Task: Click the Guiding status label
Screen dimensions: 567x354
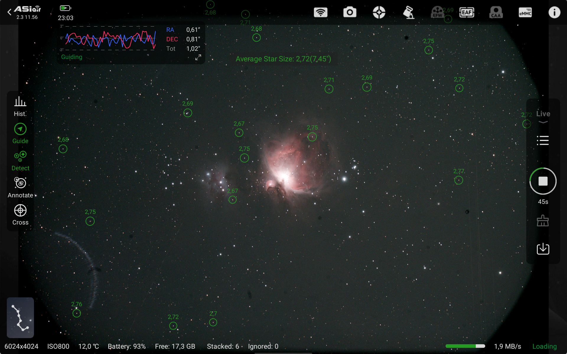Action: [72, 57]
